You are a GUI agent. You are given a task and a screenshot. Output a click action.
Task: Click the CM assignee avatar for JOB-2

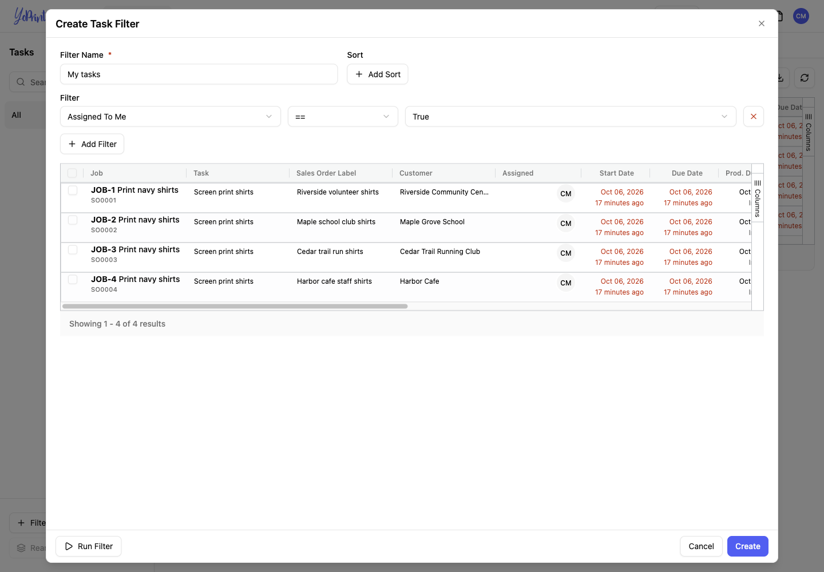pyautogui.click(x=565, y=224)
